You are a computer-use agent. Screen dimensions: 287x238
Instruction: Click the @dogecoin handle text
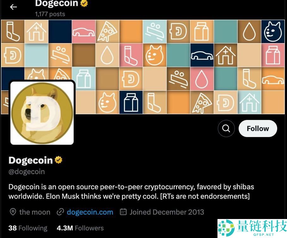point(27,172)
